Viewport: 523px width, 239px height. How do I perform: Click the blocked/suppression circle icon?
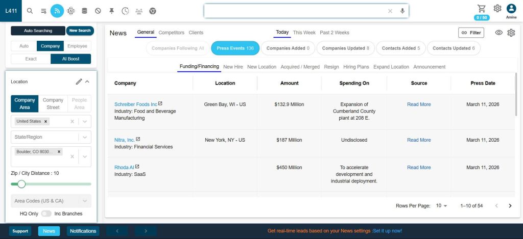tap(98, 11)
